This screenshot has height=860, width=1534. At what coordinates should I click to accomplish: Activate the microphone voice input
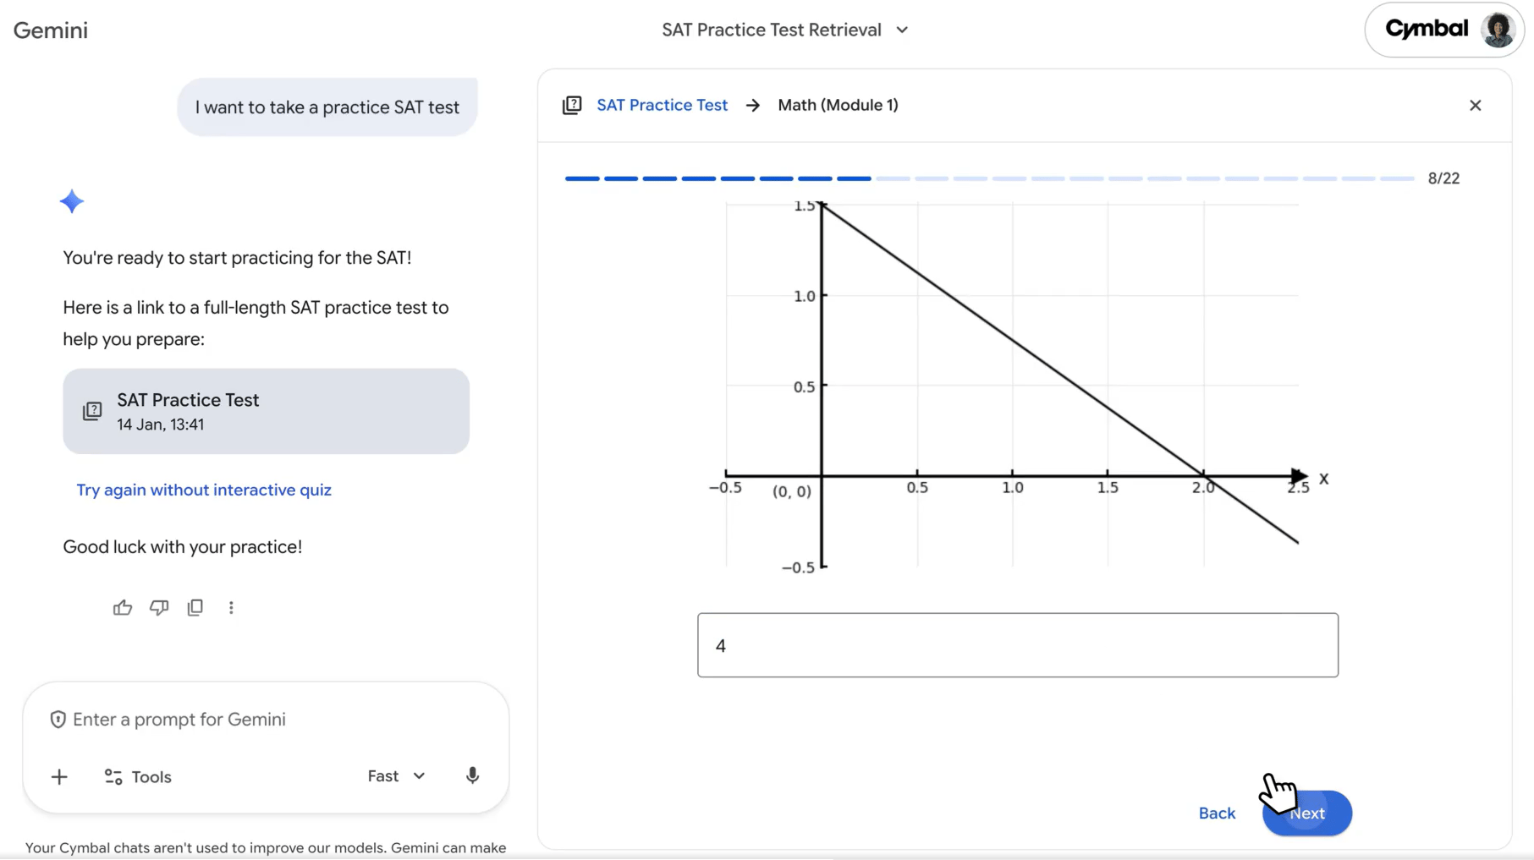point(472,775)
